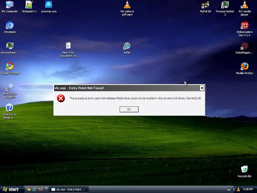This screenshot has width=257, height=193.
Task: Select the processhack... desktop icon
Action: click(x=10, y=48)
